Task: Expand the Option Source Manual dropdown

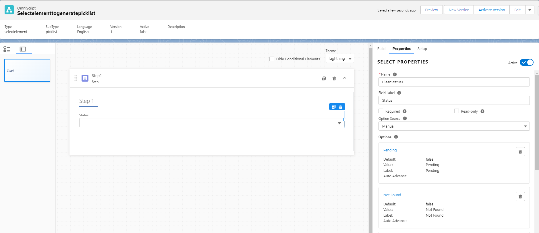Action: click(x=454, y=126)
